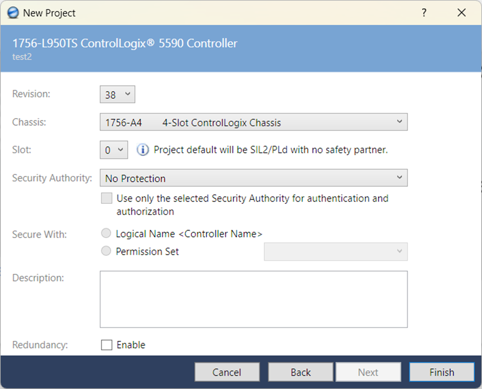The height and width of the screenshot is (389, 482).
Task: Select the Permission Set radio button
Action: tap(106, 251)
